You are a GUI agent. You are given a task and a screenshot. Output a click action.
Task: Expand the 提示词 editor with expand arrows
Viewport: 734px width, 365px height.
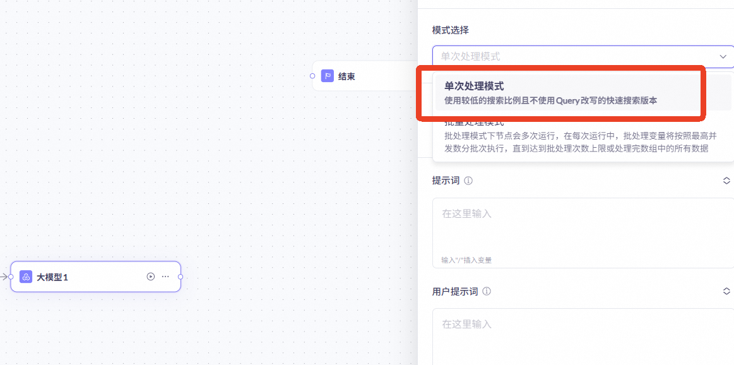(x=726, y=181)
